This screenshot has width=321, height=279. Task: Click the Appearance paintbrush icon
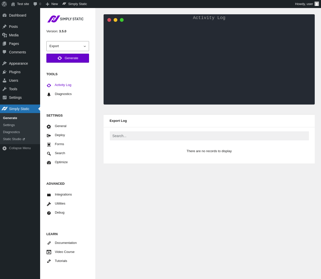pos(5,63)
